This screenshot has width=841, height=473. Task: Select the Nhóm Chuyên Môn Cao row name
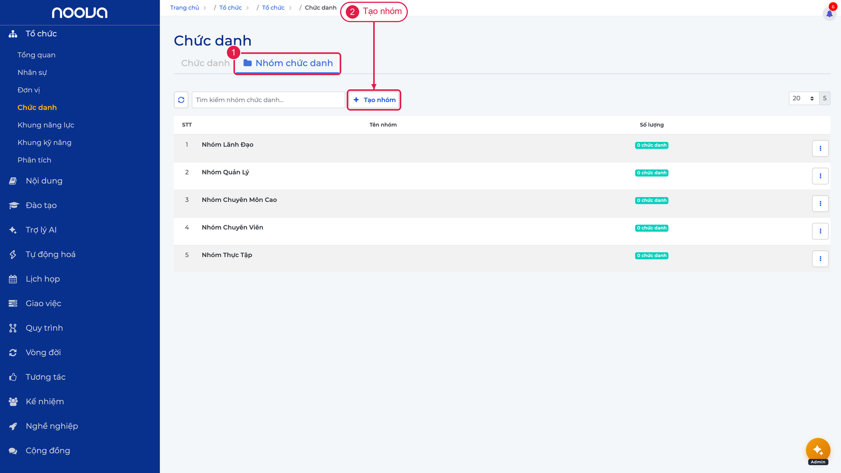239,200
